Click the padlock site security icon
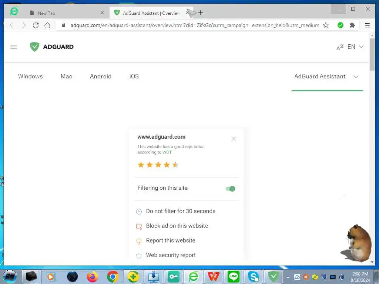The height and width of the screenshot is (284, 379). click(x=64, y=25)
